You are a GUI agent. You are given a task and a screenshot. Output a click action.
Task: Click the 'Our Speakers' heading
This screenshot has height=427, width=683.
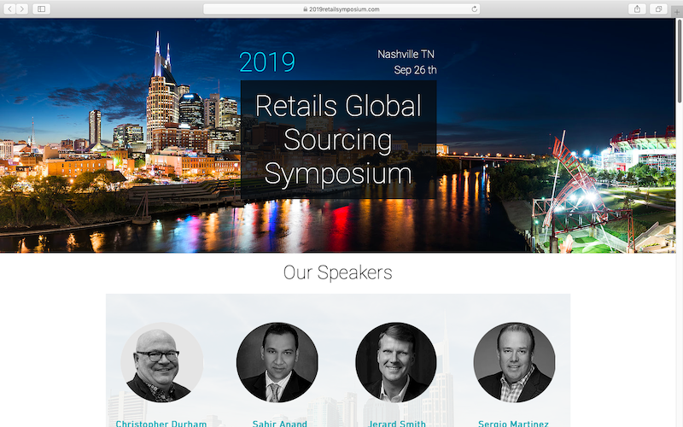click(337, 272)
